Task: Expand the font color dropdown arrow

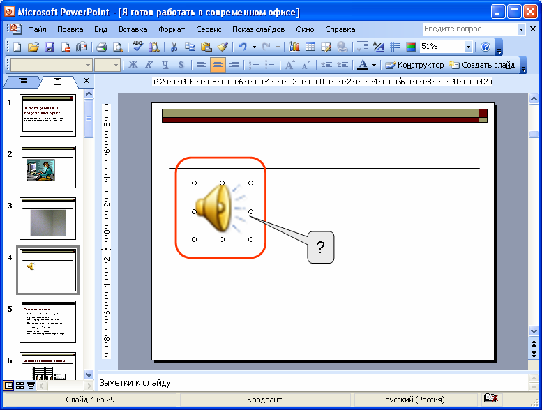Action: click(374, 65)
